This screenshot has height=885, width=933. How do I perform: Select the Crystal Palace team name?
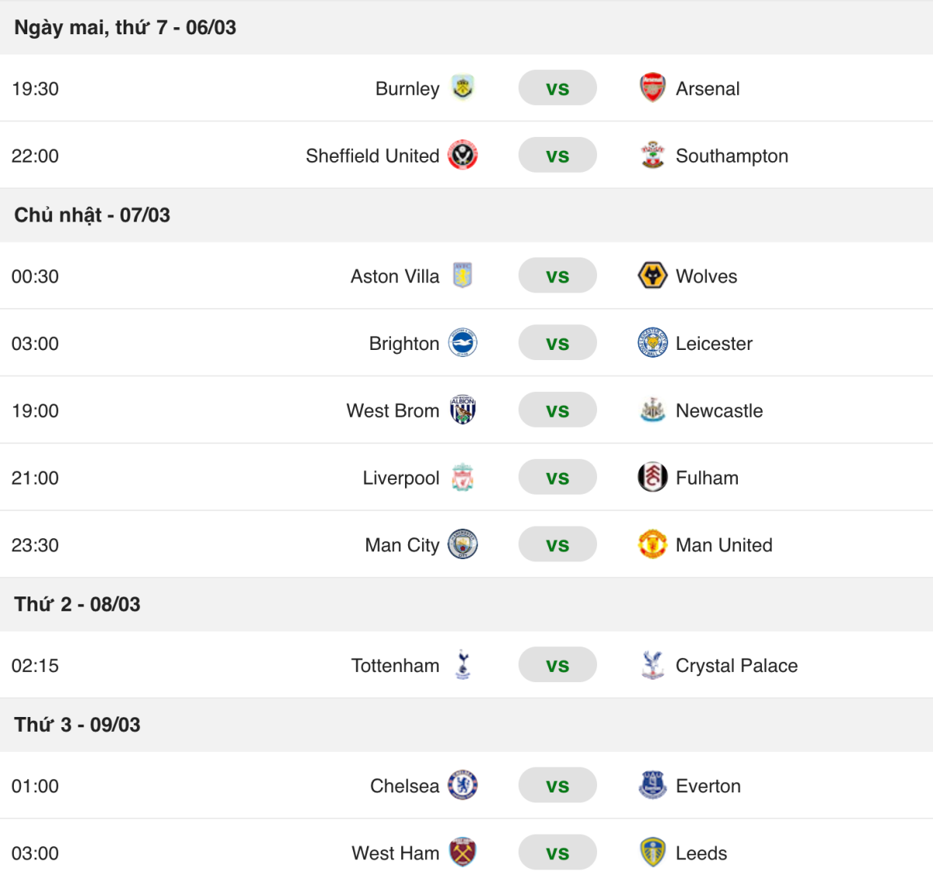click(x=736, y=665)
